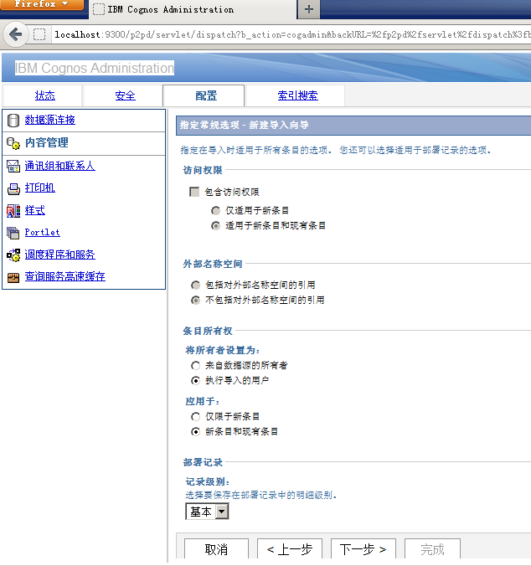Click the 完成 finish button
531x566 pixels.
[432, 549]
